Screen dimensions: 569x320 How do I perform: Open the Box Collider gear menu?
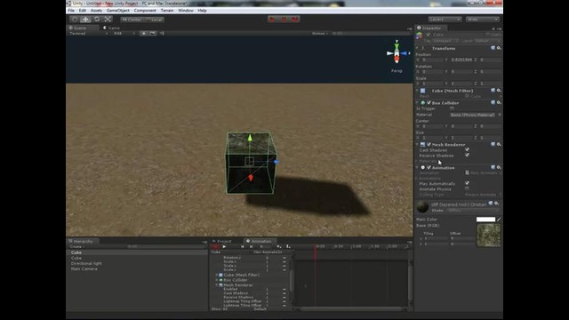click(x=499, y=103)
